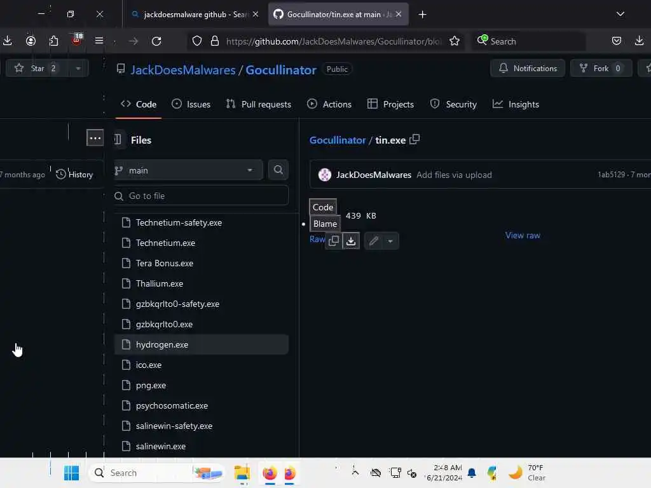Open the tracking protection shield icon
Image resolution: width=651 pixels, height=488 pixels.
[x=197, y=41]
